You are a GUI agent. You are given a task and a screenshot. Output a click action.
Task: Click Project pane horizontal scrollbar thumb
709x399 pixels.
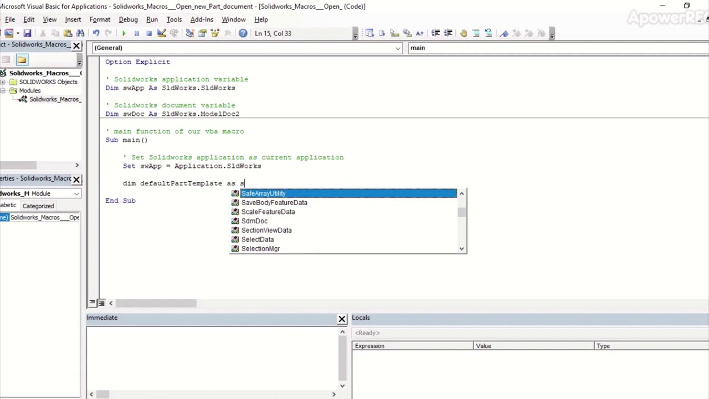pos(18,165)
